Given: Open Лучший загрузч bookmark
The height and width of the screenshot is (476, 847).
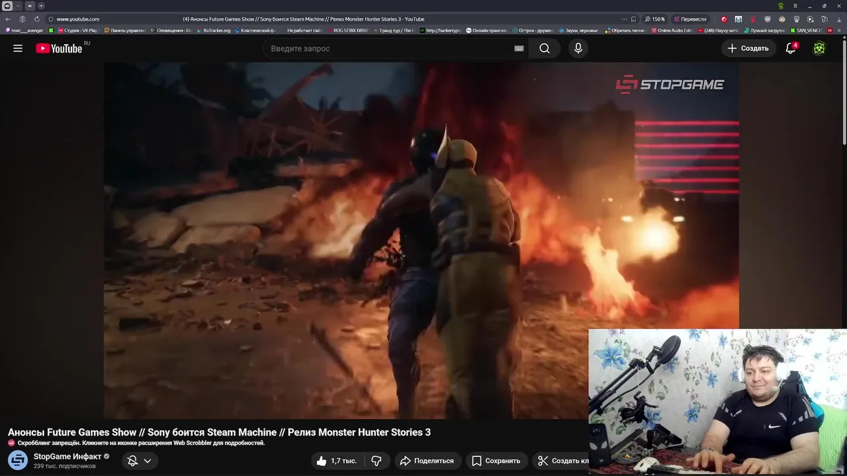Looking at the screenshot, I should pos(764,30).
